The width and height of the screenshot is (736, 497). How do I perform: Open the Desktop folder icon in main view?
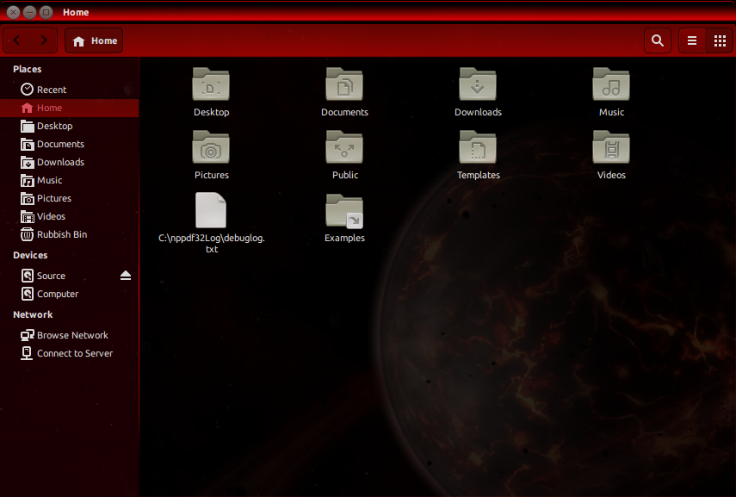click(x=211, y=84)
